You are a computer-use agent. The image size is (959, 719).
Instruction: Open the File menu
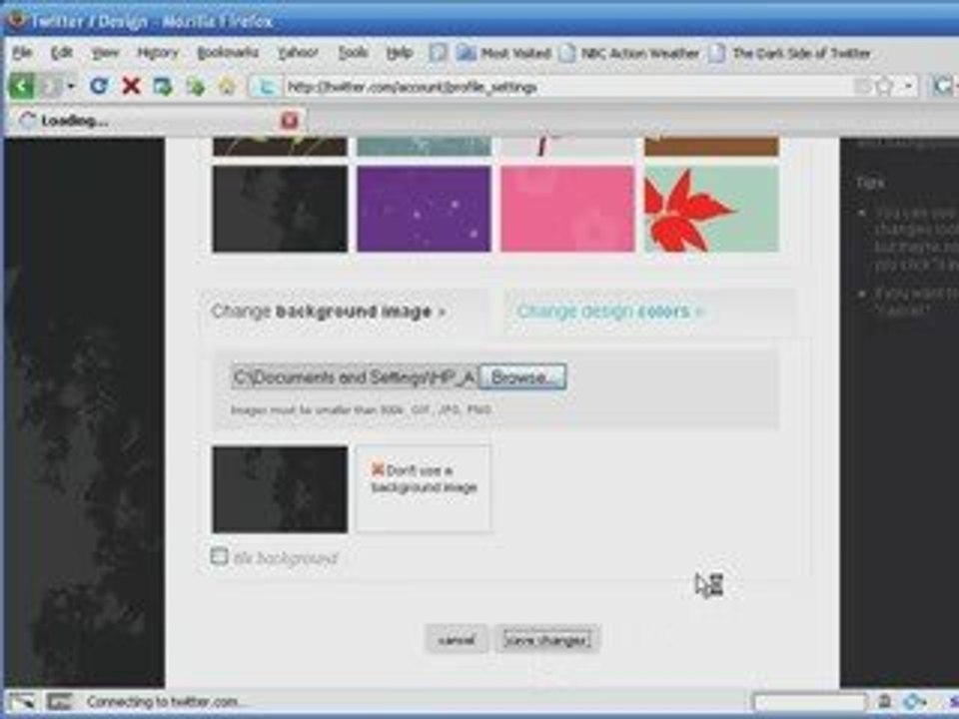click(22, 53)
